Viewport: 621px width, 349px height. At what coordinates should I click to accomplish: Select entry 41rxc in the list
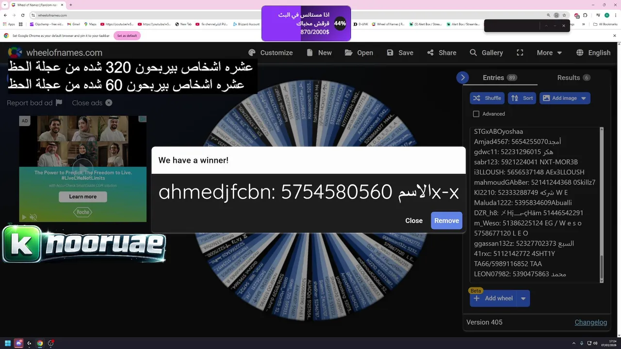pos(514,254)
